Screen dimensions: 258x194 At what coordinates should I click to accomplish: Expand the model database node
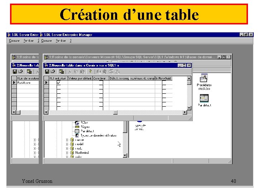click(67, 144)
